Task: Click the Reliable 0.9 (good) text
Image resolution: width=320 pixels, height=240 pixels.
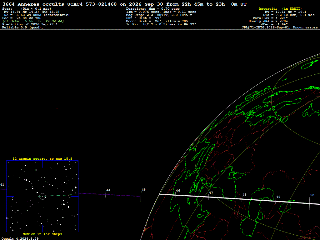Action: [22, 27]
